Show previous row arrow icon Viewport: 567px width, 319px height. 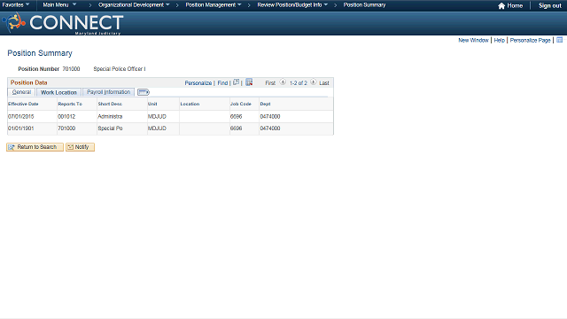283,82
